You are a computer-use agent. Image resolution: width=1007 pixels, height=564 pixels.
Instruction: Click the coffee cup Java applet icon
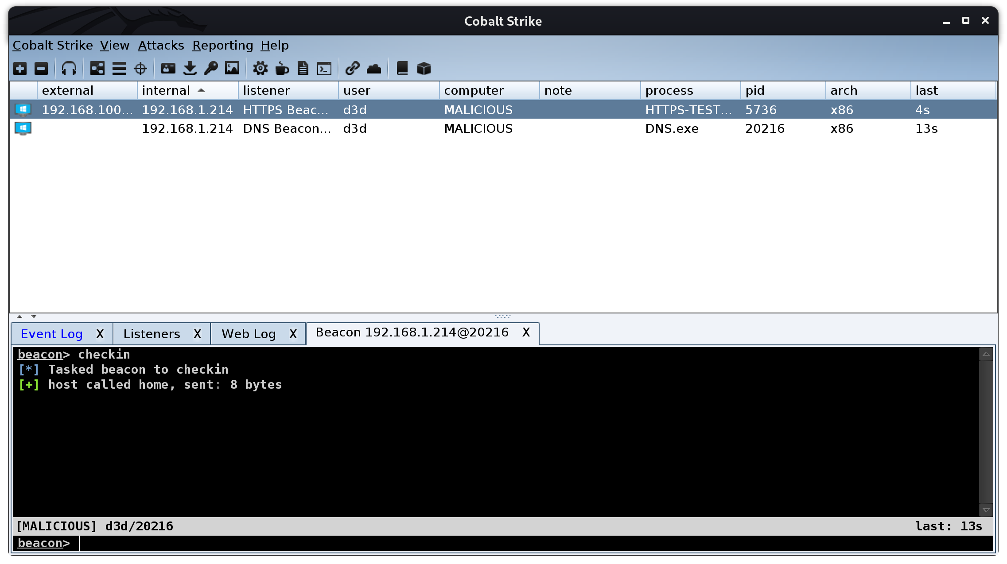pyautogui.click(x=282, y=69)
